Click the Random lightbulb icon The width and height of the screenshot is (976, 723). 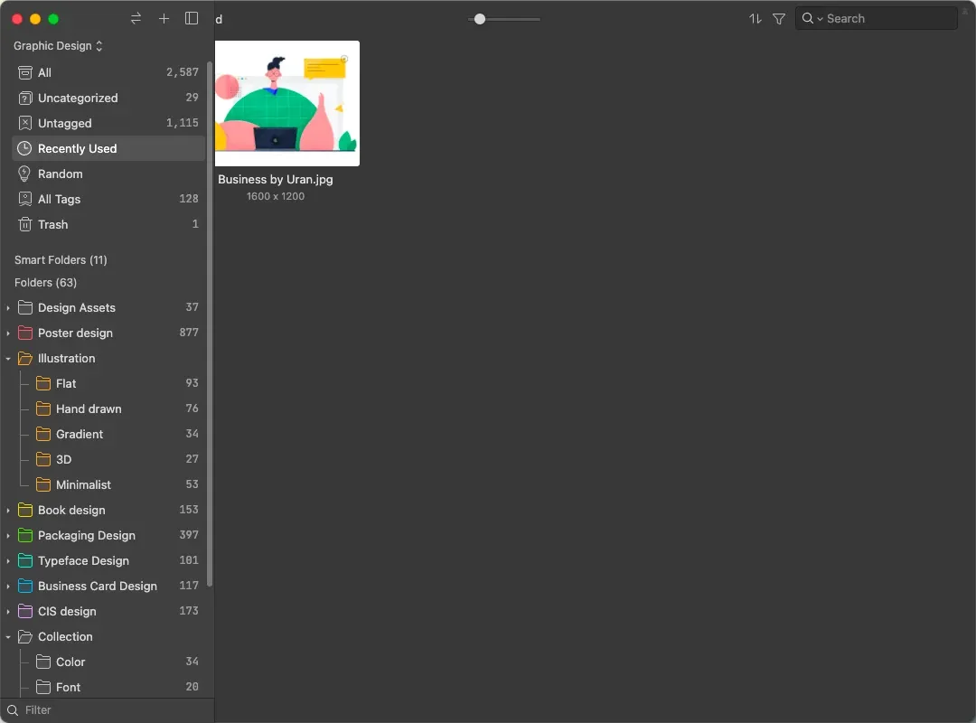(25, 174)
